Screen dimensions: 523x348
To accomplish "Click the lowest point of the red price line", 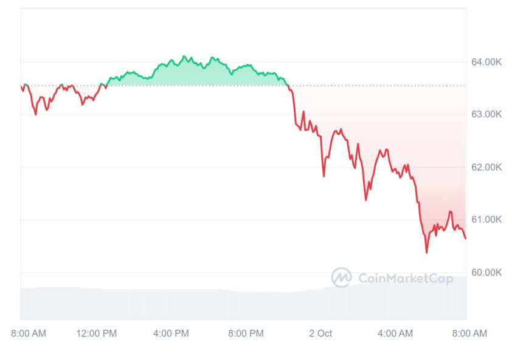I will pyautogui.click(x=426, y=252).
